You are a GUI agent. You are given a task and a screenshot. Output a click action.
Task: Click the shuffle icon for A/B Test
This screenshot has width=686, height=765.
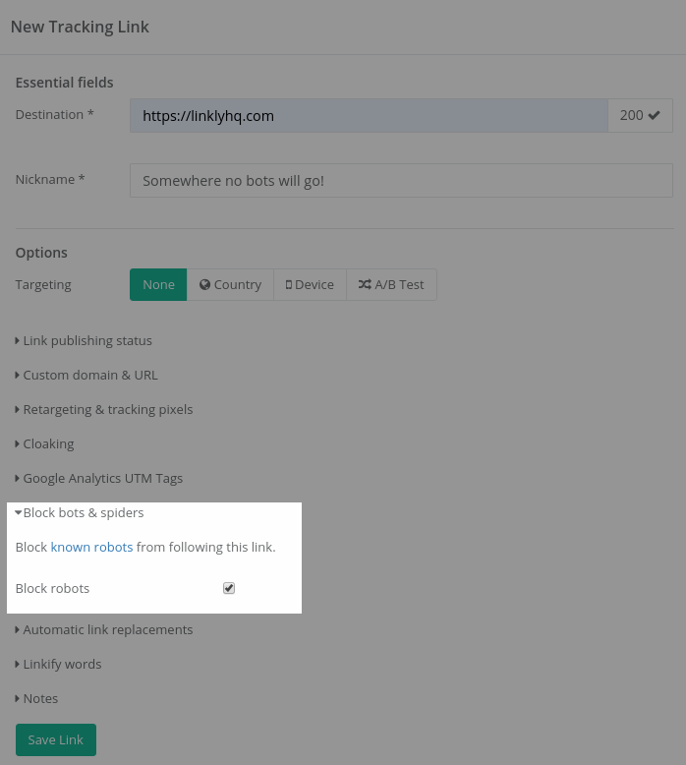point(365,285)
